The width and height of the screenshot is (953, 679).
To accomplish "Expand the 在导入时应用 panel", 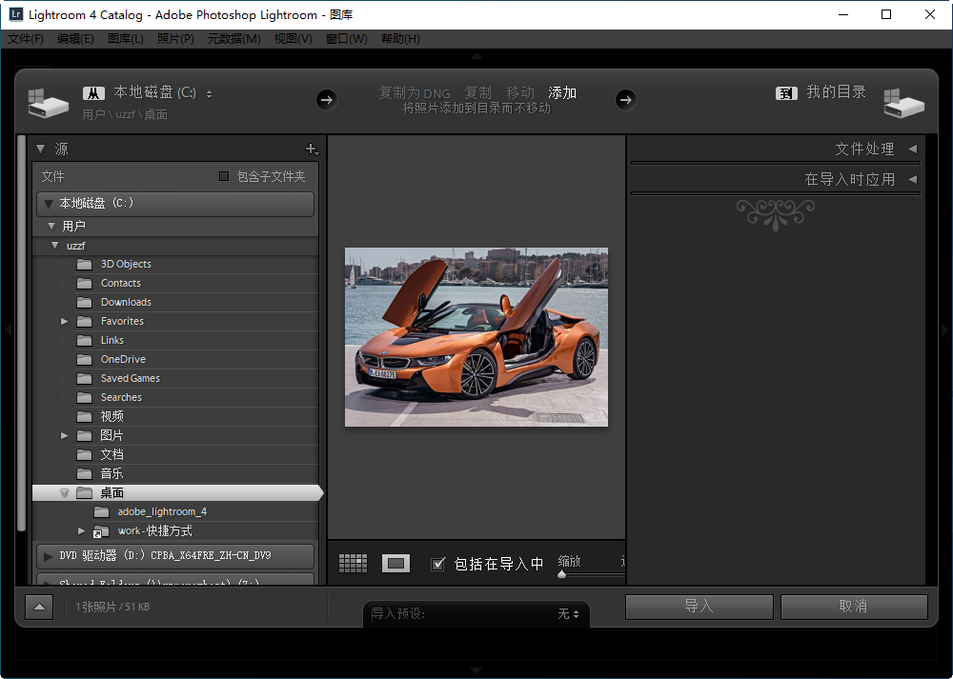I will coord(912,179).
